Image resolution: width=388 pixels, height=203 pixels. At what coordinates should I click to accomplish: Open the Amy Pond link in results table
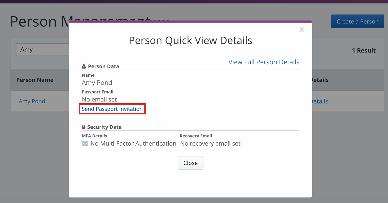(x=32, y=101)
